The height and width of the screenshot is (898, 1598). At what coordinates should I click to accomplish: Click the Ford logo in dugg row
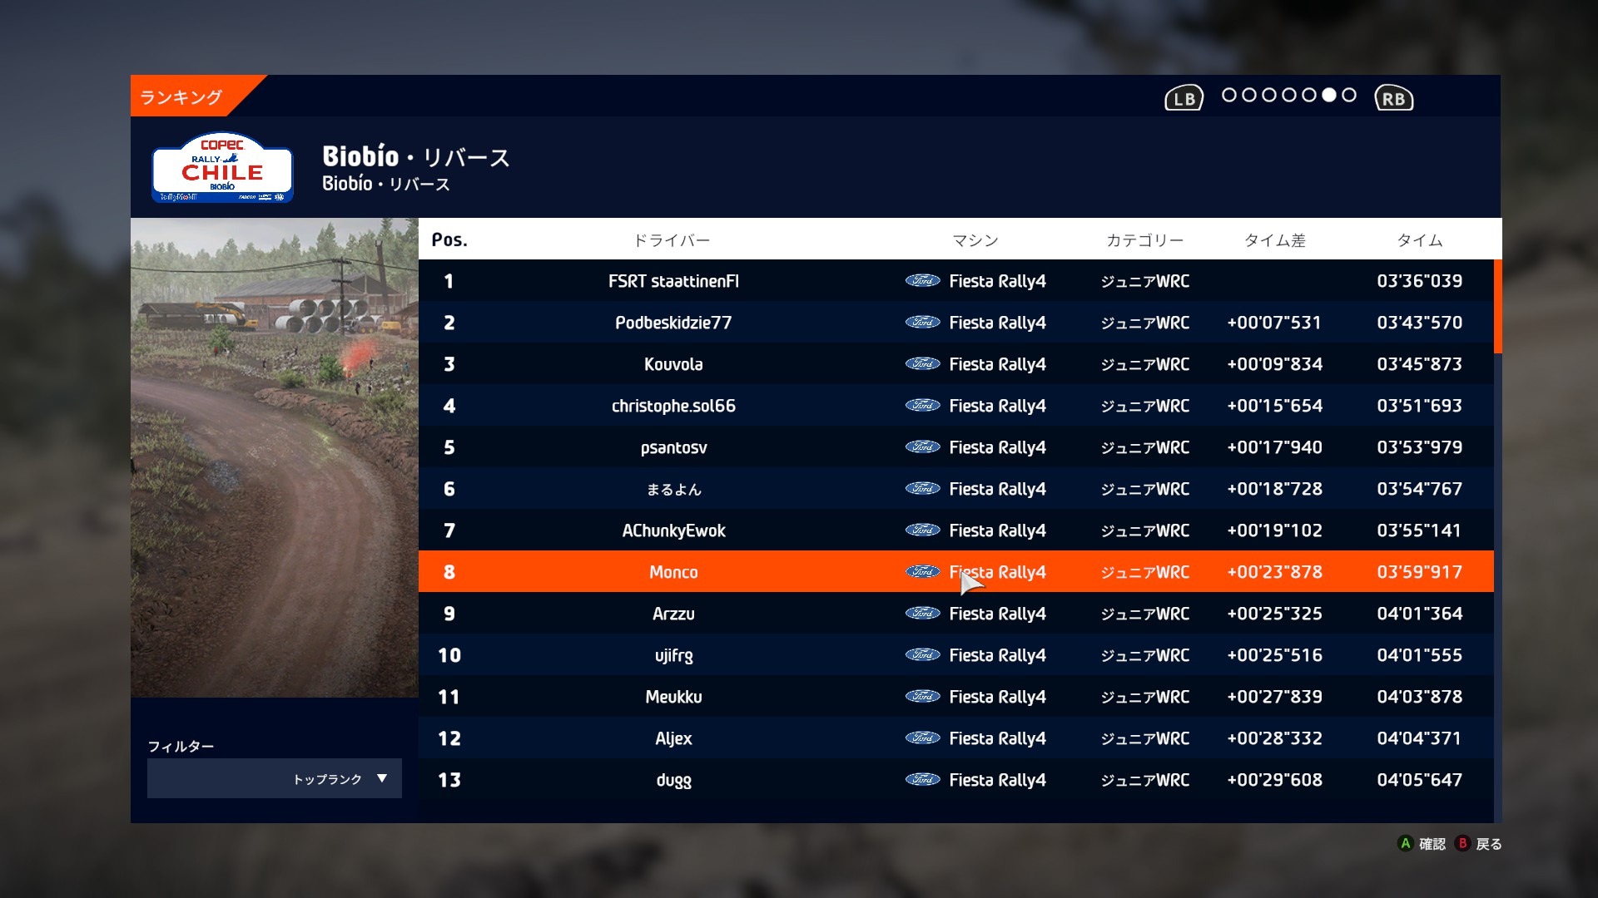(922, 780)
